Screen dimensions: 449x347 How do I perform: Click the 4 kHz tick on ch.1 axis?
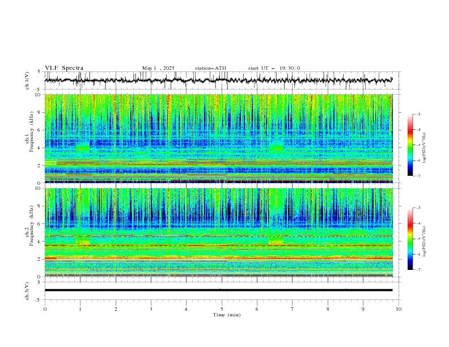point(40,148)
